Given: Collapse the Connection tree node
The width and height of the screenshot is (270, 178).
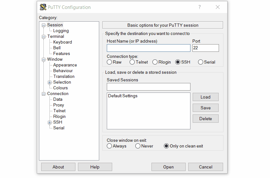Looking at the screenshot, I should [43, 94].
